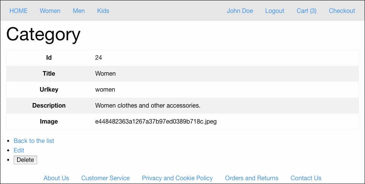Select the Id value 24

(99, 58)
